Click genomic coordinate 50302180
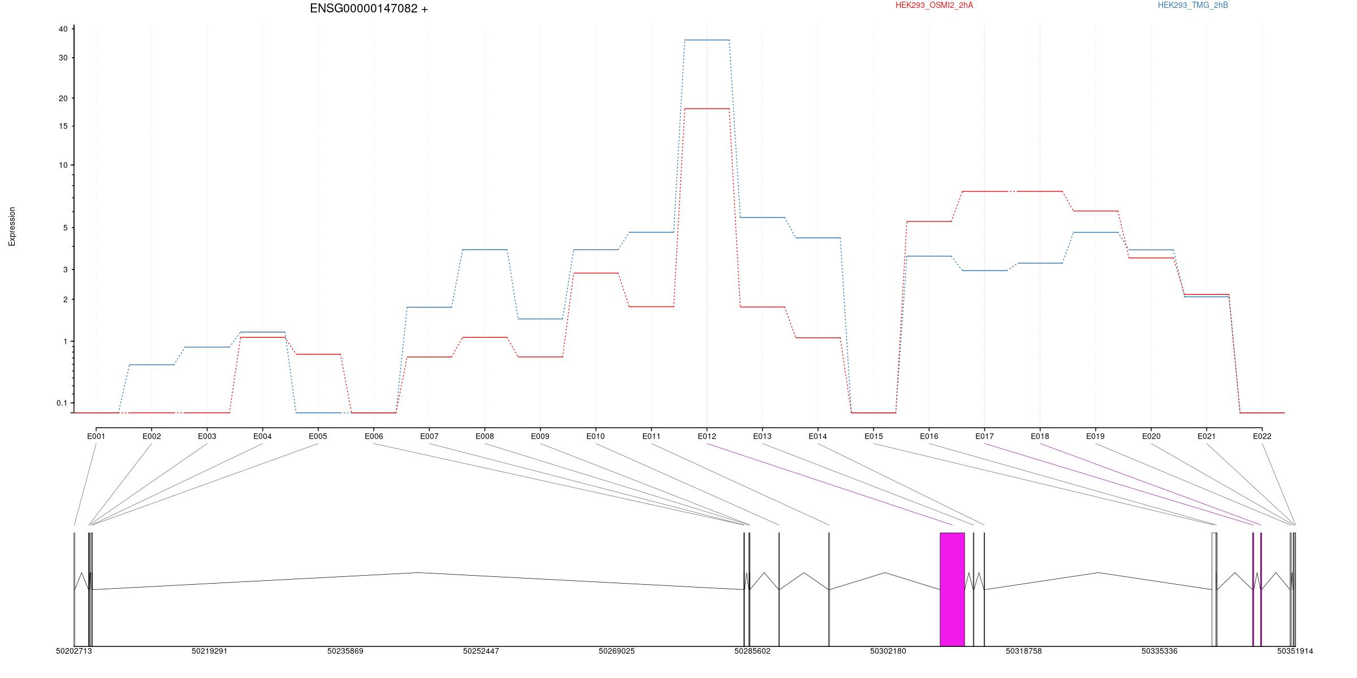This screenshot has height=678, width=1357. 888,651
